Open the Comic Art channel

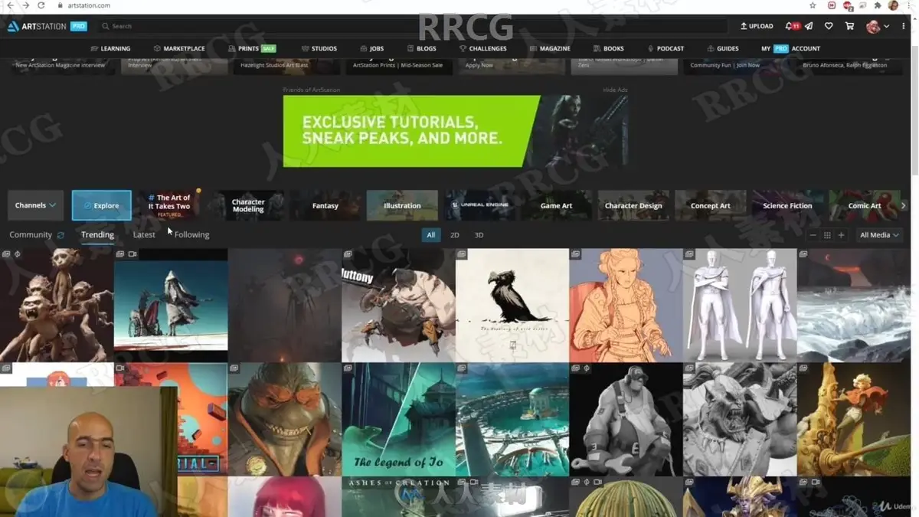(864, 205)
